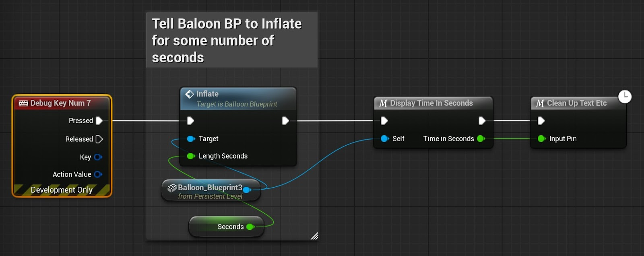Click the Inflate node output execution pin
This screenshot has width=644, height=256.
285,121
